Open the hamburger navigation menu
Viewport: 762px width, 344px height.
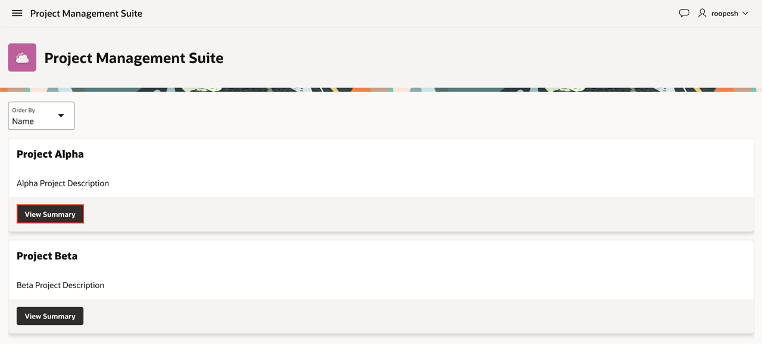pyautogui.click(x=17, y=13)
